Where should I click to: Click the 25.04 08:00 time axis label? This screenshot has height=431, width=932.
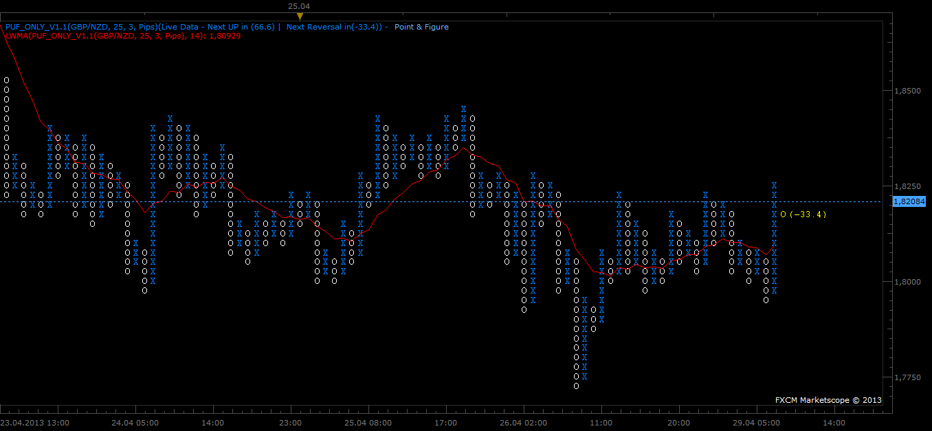coord(368,423)
